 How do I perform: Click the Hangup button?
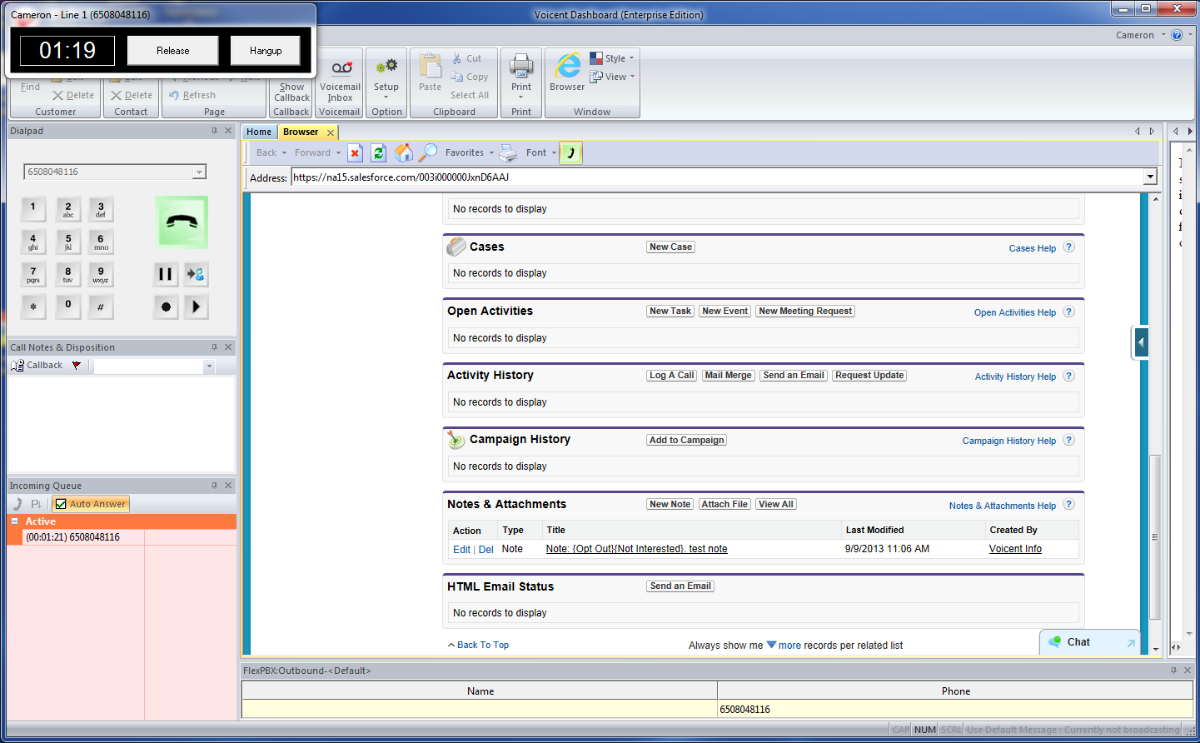tap(266, 50)
